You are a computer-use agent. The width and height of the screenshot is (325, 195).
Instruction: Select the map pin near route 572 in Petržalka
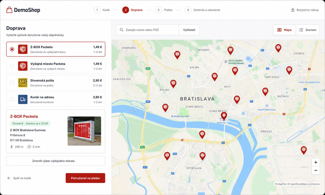tap(167, 155)
